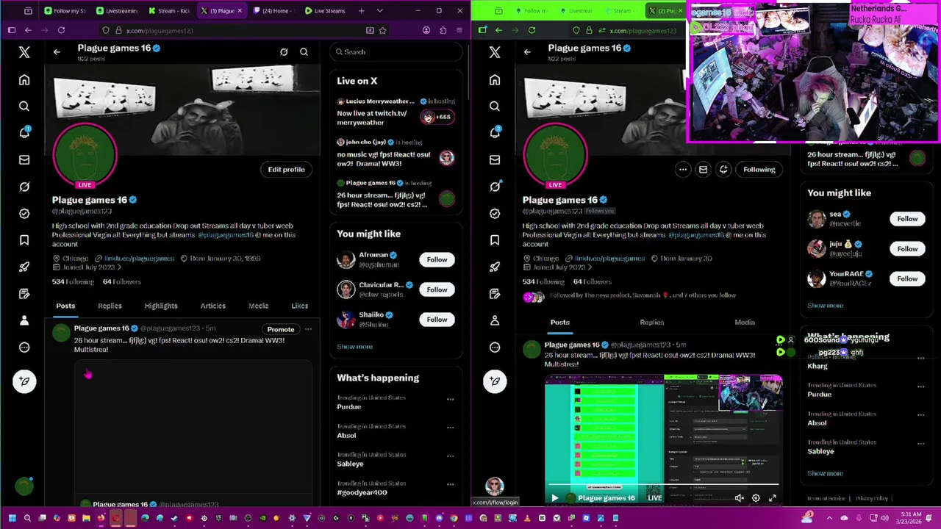Click the Search field in left X page

click(x=396, y=52)
